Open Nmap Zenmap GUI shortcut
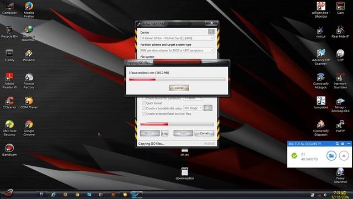 pos(340,104)
